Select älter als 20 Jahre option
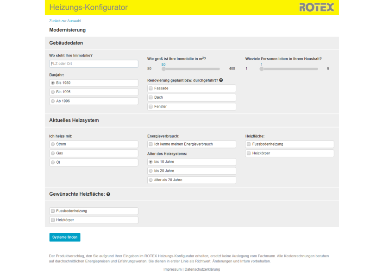The width and height of the screenshot is (389, 274). click(151, 180)
